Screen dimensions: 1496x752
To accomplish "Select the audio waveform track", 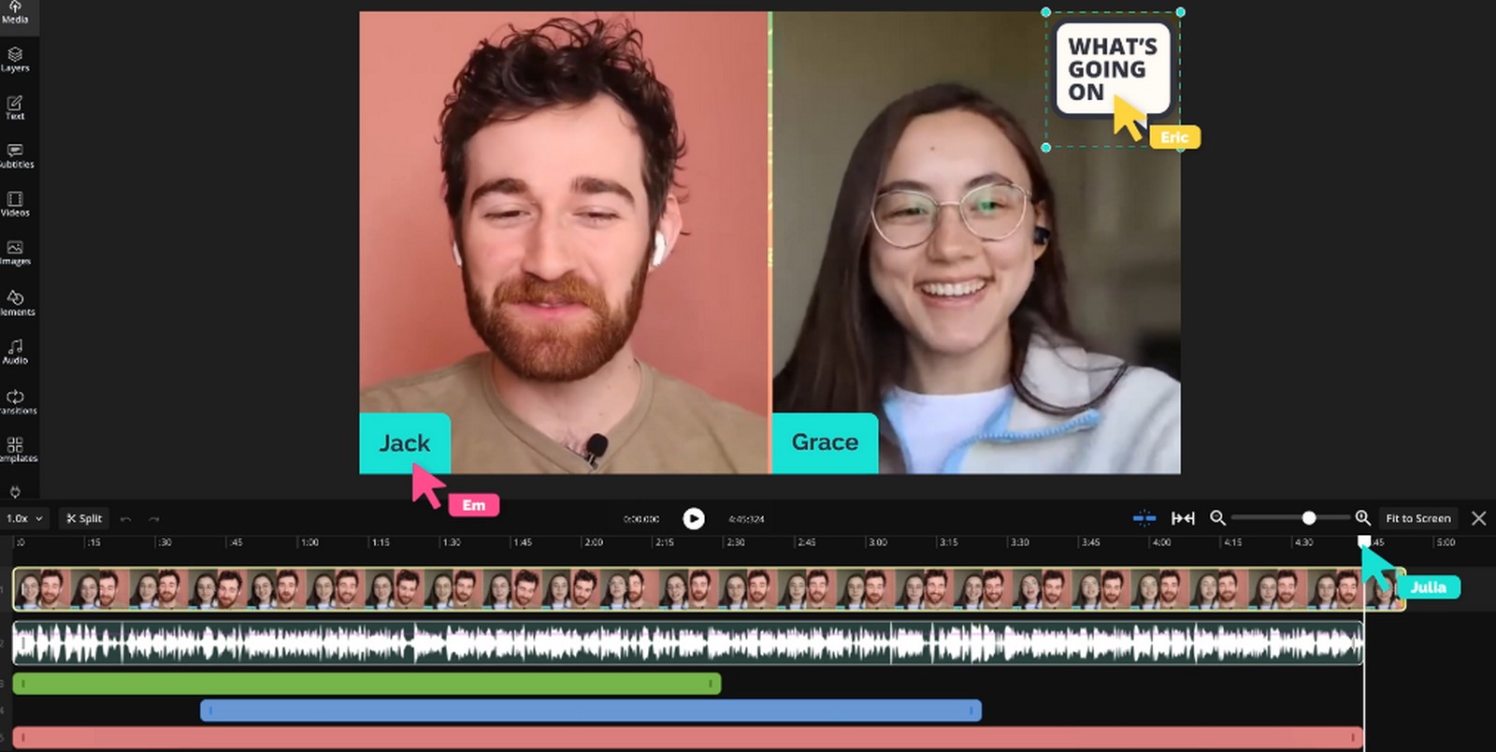I will [688, 643].
